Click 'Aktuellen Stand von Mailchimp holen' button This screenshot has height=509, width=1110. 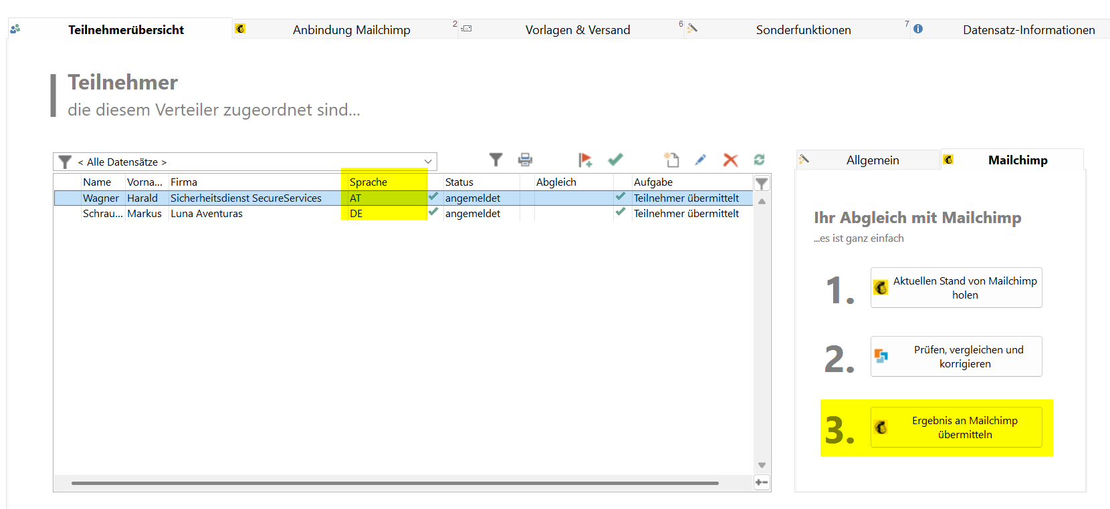pos(956,288)
